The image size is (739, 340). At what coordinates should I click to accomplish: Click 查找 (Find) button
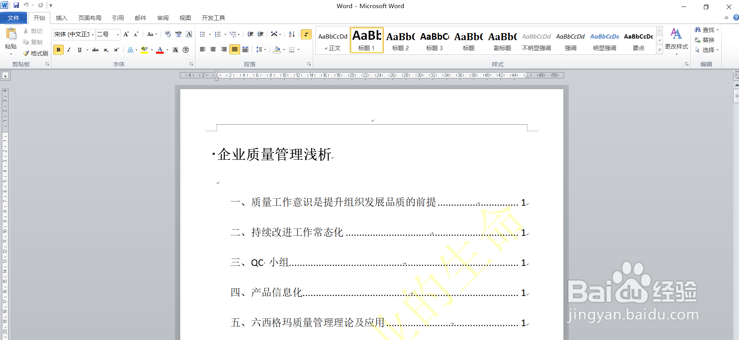tap(706, 30)
